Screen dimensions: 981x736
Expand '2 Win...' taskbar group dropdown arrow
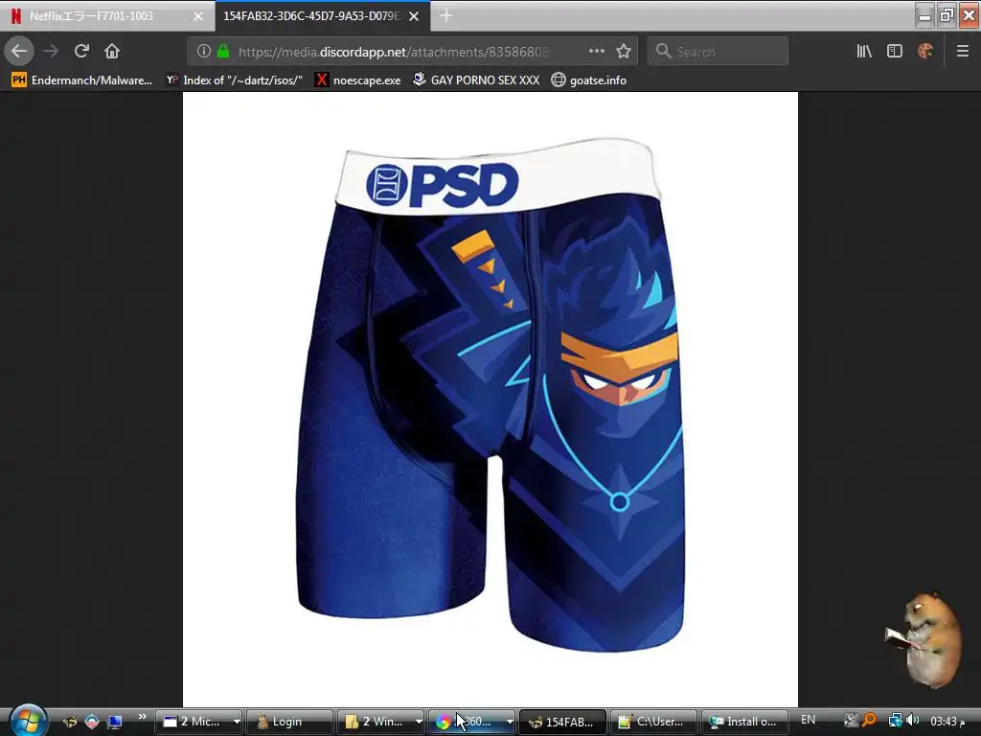(418, 722)
